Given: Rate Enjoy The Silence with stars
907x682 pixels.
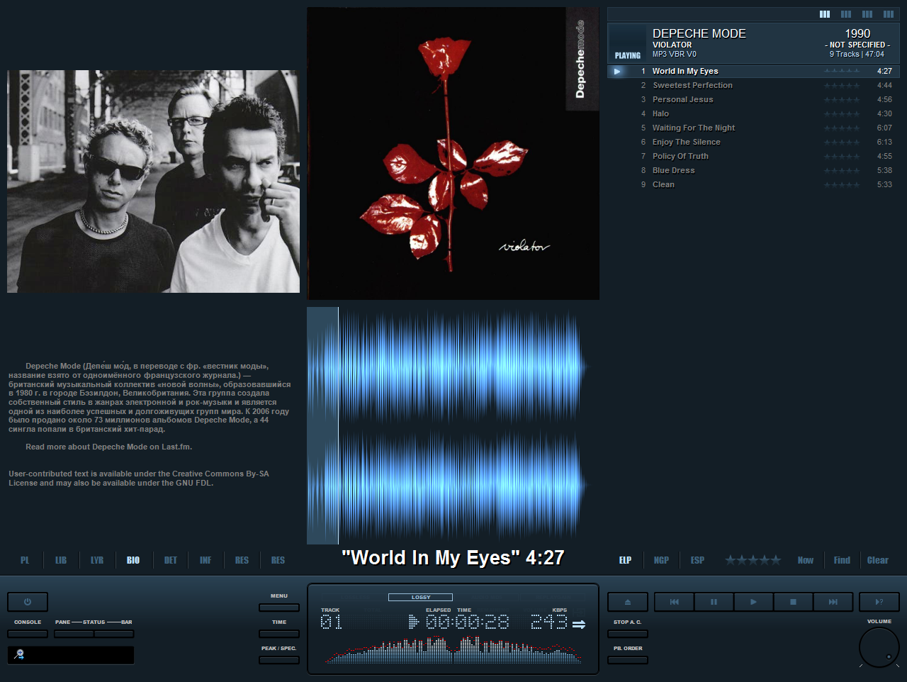Looking at the screenshot, I should coord(842,142).
